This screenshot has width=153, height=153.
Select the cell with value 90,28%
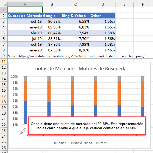tap(52, 21)
